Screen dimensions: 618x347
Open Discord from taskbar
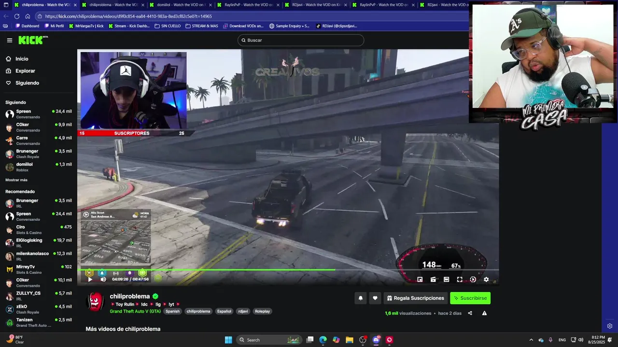coord(376,340)
